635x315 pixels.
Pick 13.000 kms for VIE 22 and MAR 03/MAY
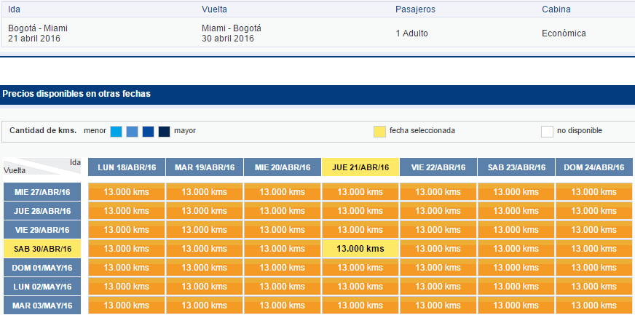(x=438, y=305)
